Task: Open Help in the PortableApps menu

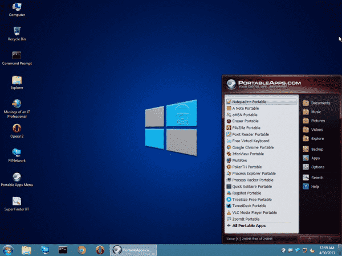Action: pyautogui.click(x=314, y=187)
